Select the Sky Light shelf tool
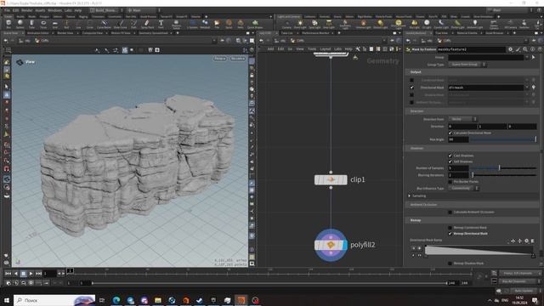 tap(414, 24)
